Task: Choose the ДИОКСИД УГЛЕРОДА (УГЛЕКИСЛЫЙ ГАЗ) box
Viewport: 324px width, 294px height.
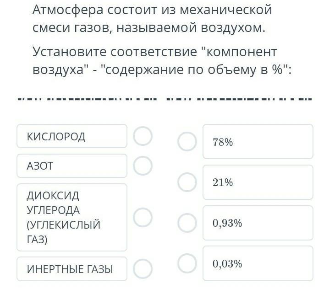Action: (72, 218)
